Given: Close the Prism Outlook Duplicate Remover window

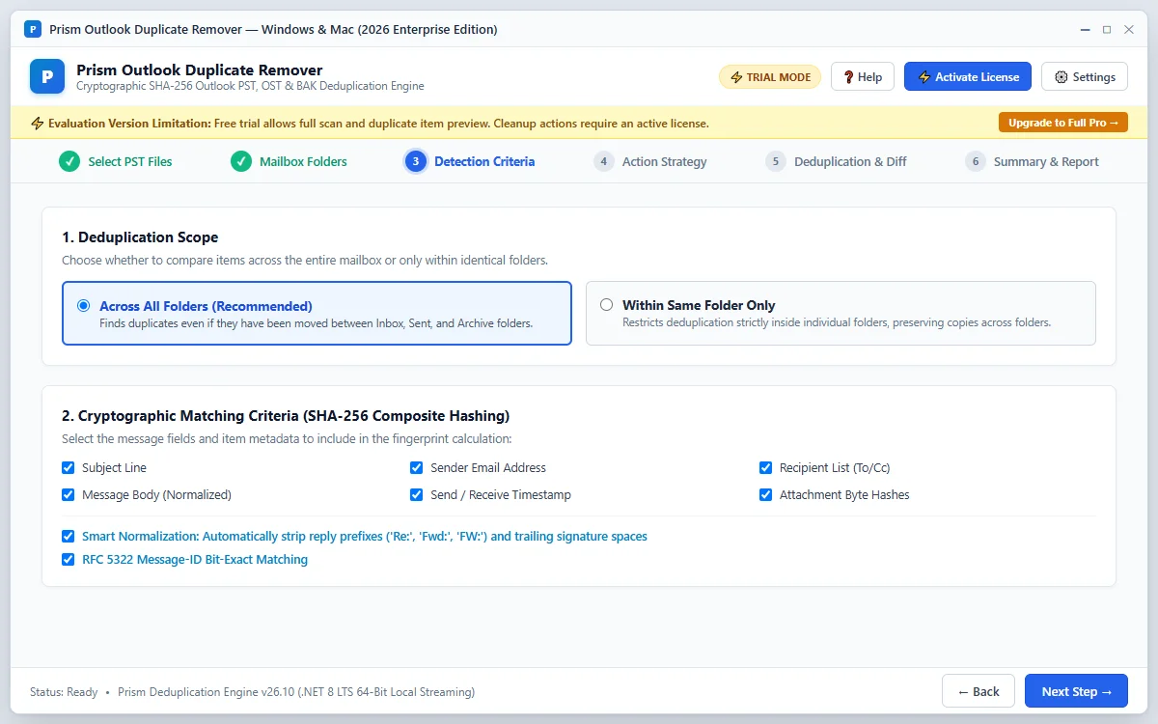Looking at the screenshot, I should (x=1130, y=29).
